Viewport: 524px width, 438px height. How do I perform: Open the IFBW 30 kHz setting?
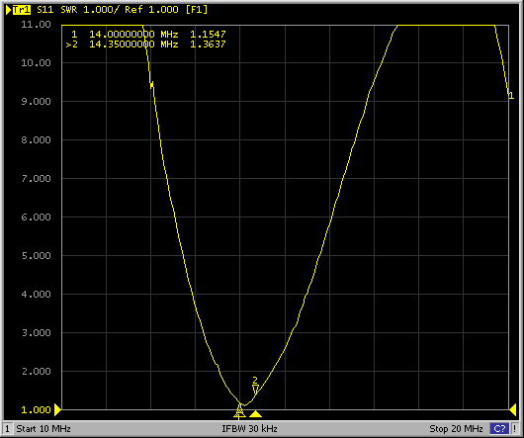pyautogui.click(x=249, y=429)
